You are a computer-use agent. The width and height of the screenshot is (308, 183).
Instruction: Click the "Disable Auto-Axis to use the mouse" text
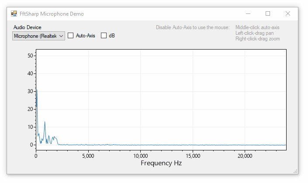tap(192, 27)
